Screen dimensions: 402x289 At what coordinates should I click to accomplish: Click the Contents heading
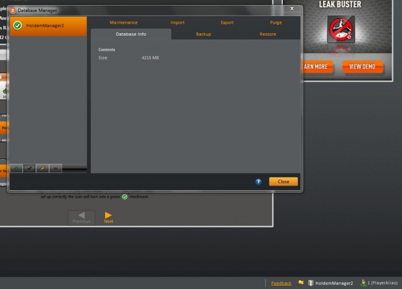tap(107, 49)
